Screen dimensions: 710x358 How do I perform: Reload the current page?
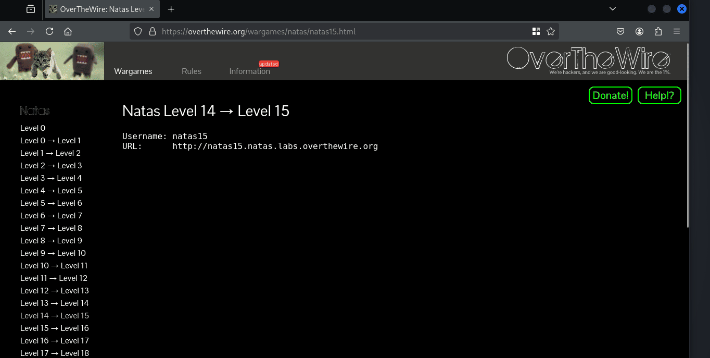[x=49, y=31]
